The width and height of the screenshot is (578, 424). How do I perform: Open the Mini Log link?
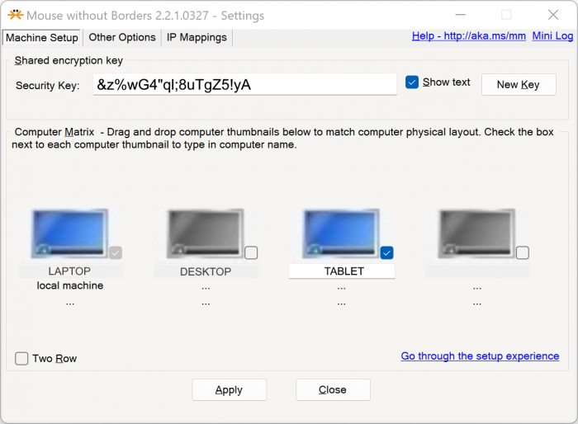[552, 36]
